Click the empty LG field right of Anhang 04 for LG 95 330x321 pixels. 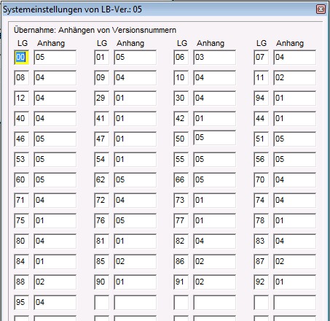101,303
